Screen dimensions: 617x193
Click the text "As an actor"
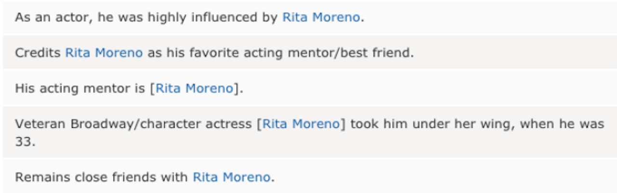click(54, 17)
